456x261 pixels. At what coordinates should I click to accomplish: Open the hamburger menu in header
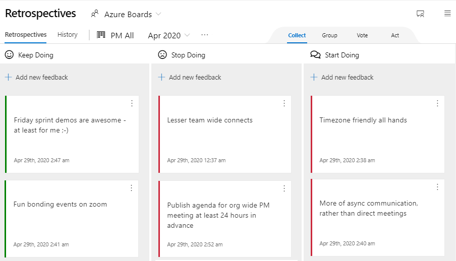447,14
